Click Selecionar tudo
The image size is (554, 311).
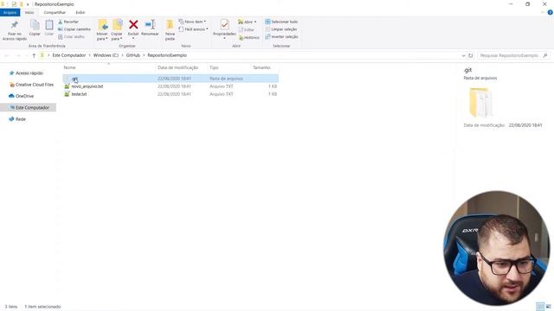pos(281,22)
